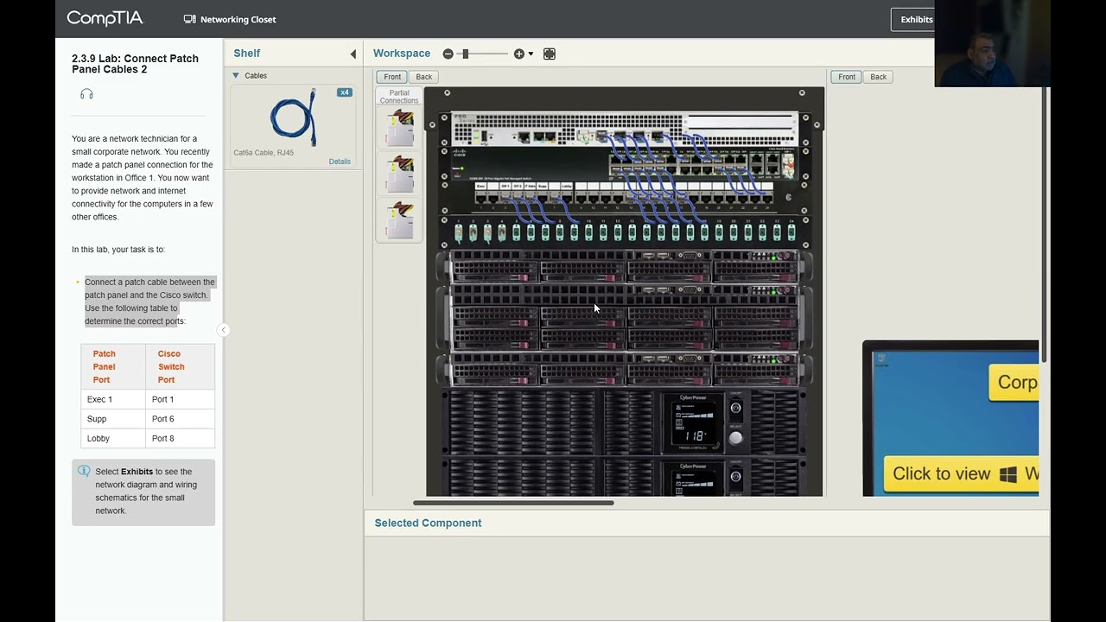
Task: Click the x4 cable quantity badge
Action: [x=345, y=92]
